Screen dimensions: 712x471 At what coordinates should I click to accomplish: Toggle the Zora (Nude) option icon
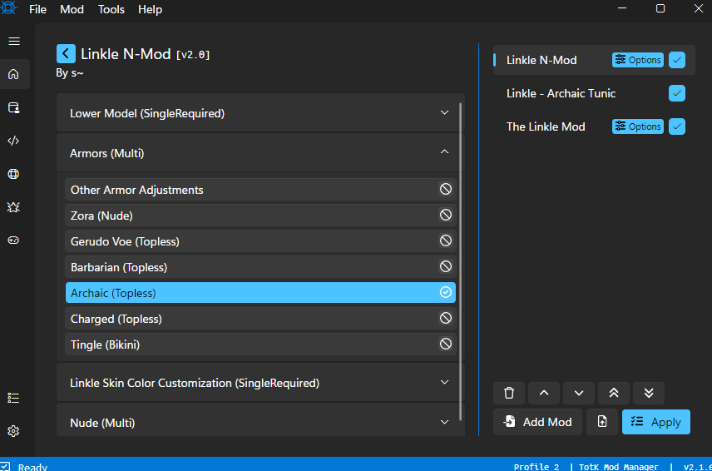pyautogui.click(x=446, y=215)
